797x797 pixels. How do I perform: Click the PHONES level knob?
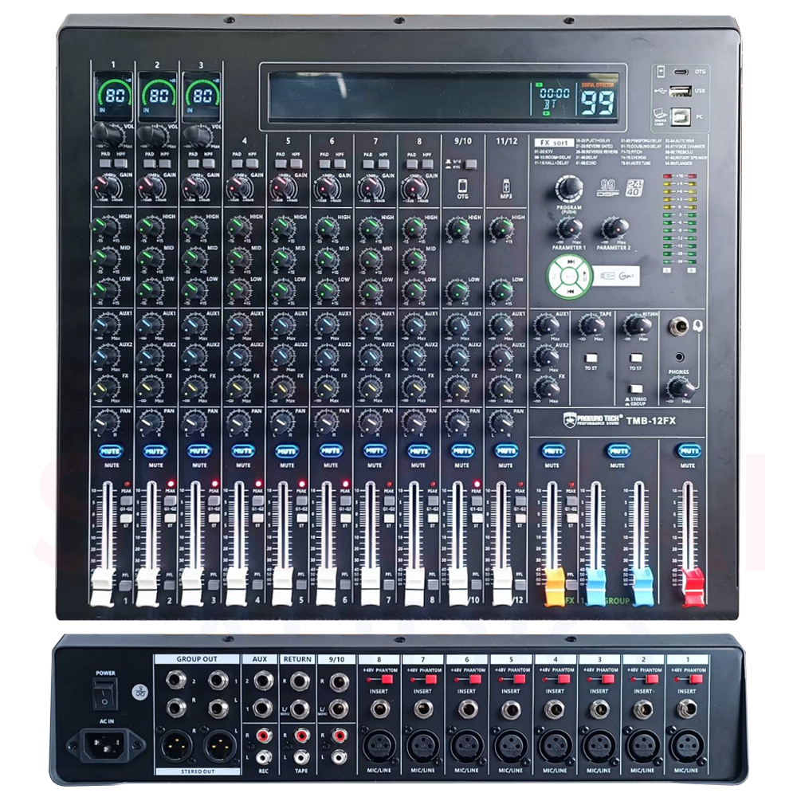tap(681, 389)
